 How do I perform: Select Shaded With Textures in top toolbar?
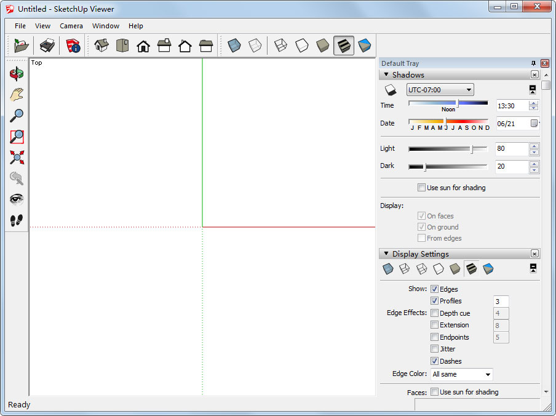click(x=344, y=46)
